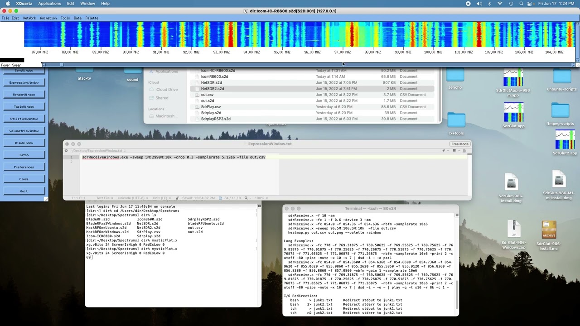Screen dimensions: 580x326
Task: Open the 100% zoom dropdown in editor
Action: click(261, 198)
